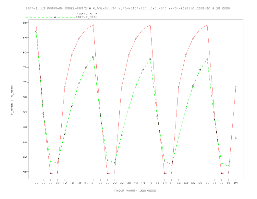Click the FHOUR VHHMM:1200>0000 axis label

pyautogui.click(x=135, y=191)
